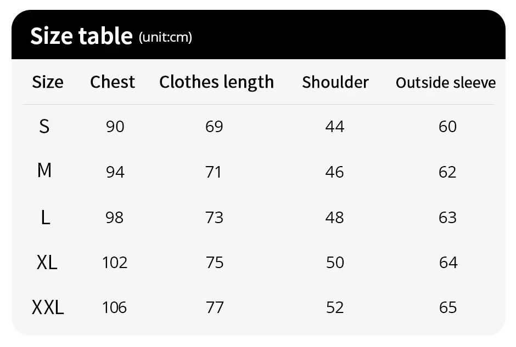
Task: Click the Clothes length column header
Action: 216,82
